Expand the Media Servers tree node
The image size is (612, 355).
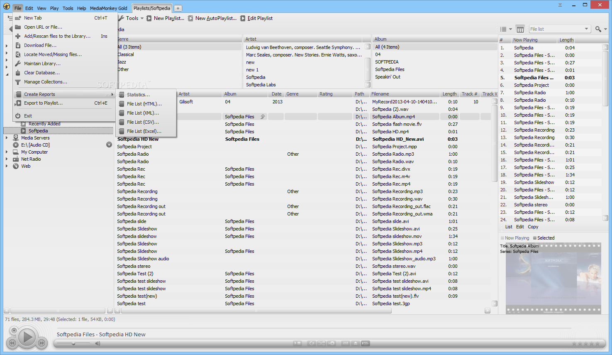tap(7, 138)
